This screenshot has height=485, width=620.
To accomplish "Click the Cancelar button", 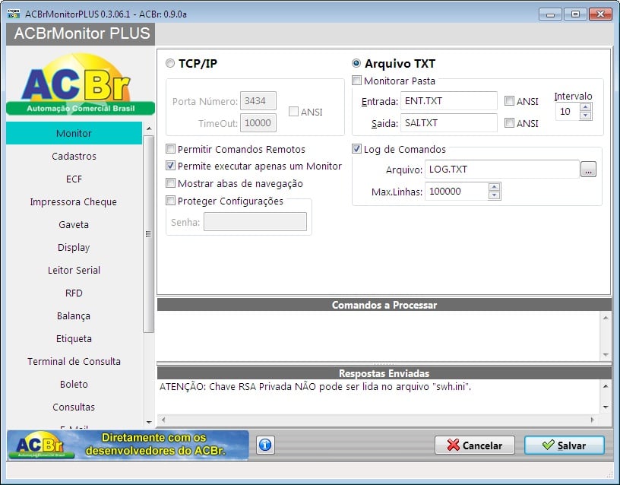I will pos(474,445).
